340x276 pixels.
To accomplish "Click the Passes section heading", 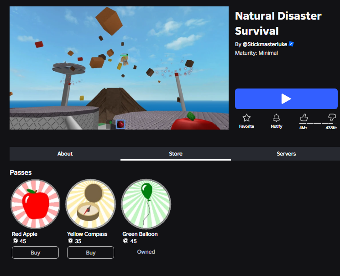I will click(x=21, y=172).
